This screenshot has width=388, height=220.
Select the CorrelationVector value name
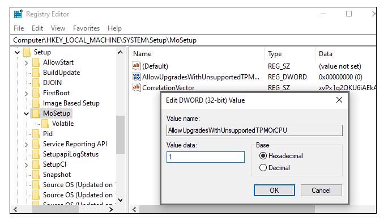(168, 88)
